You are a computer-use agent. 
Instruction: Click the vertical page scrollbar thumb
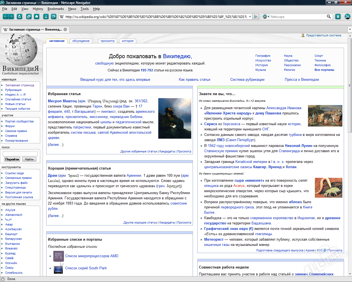click(350, 85)
